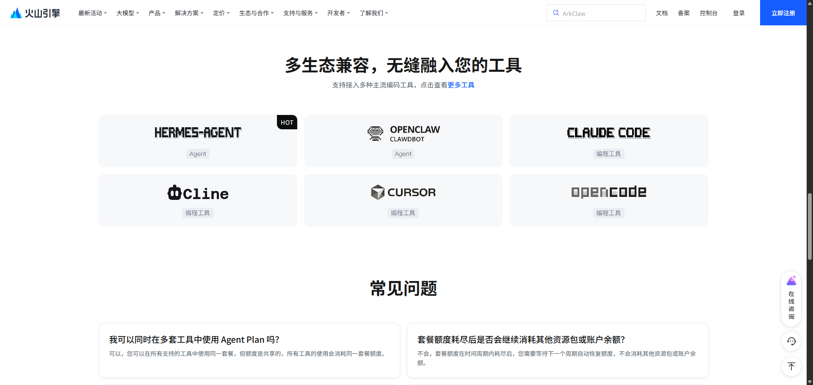Expand the 最新活动 menu
This screenshot has height=385, width=813.
click(x=92, y=13)
